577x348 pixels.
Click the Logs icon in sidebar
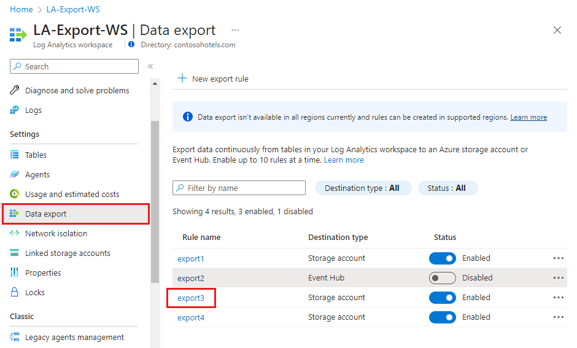coord(15,110)
